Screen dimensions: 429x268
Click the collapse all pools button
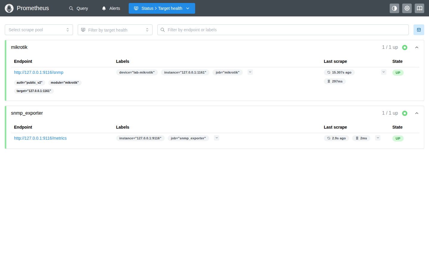(419, 30)
